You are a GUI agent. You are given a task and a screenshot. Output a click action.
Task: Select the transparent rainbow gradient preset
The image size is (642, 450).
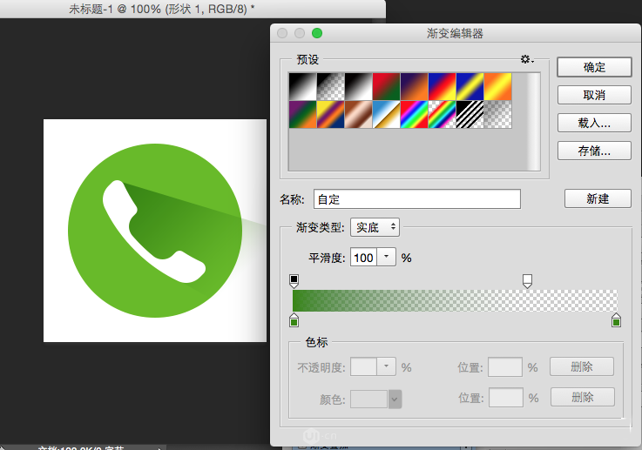tap(442, 115)
